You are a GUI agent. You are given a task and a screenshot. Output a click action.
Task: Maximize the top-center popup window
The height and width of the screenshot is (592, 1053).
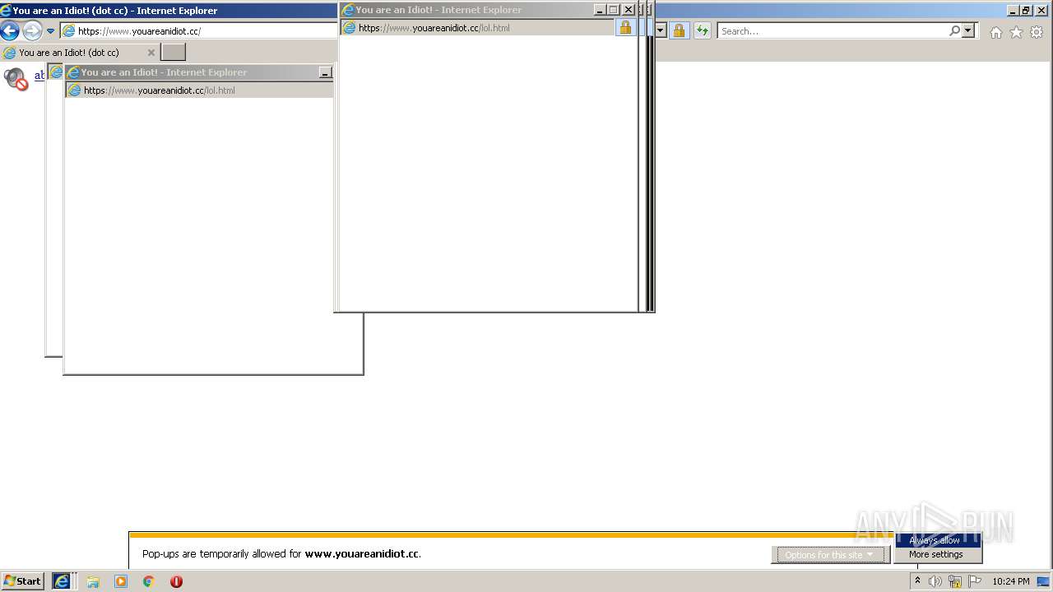(x=613, y=10)
